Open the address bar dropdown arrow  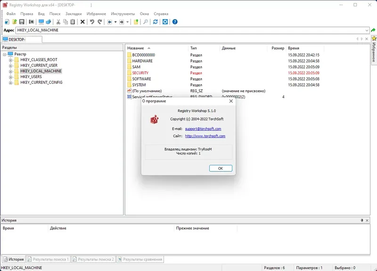click(x=367, y=30)
